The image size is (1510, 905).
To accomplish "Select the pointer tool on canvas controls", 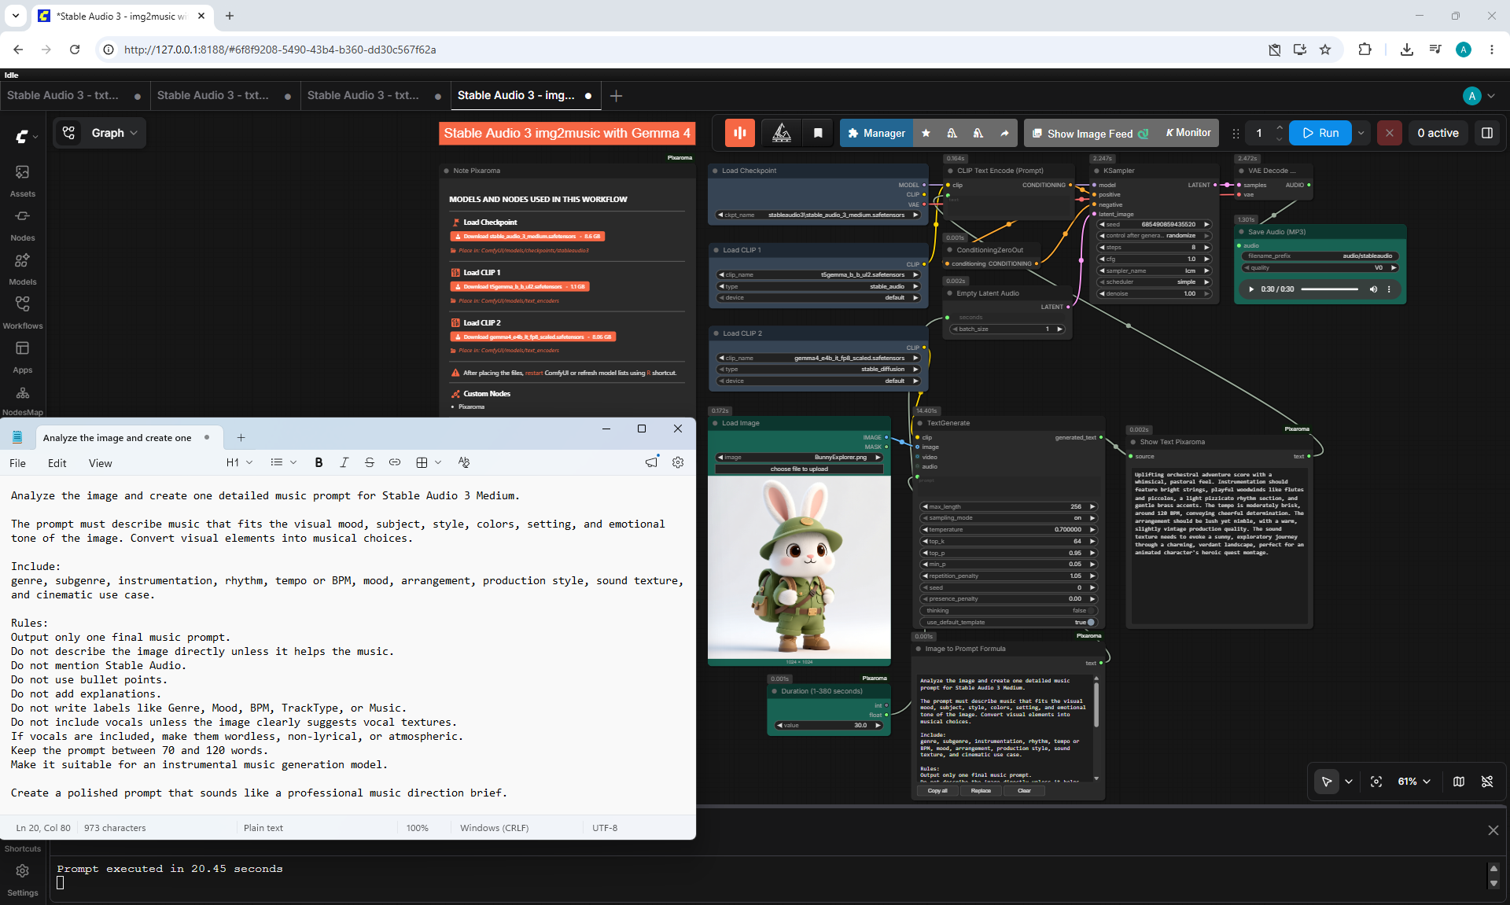I will click(x=1327, y=782).
